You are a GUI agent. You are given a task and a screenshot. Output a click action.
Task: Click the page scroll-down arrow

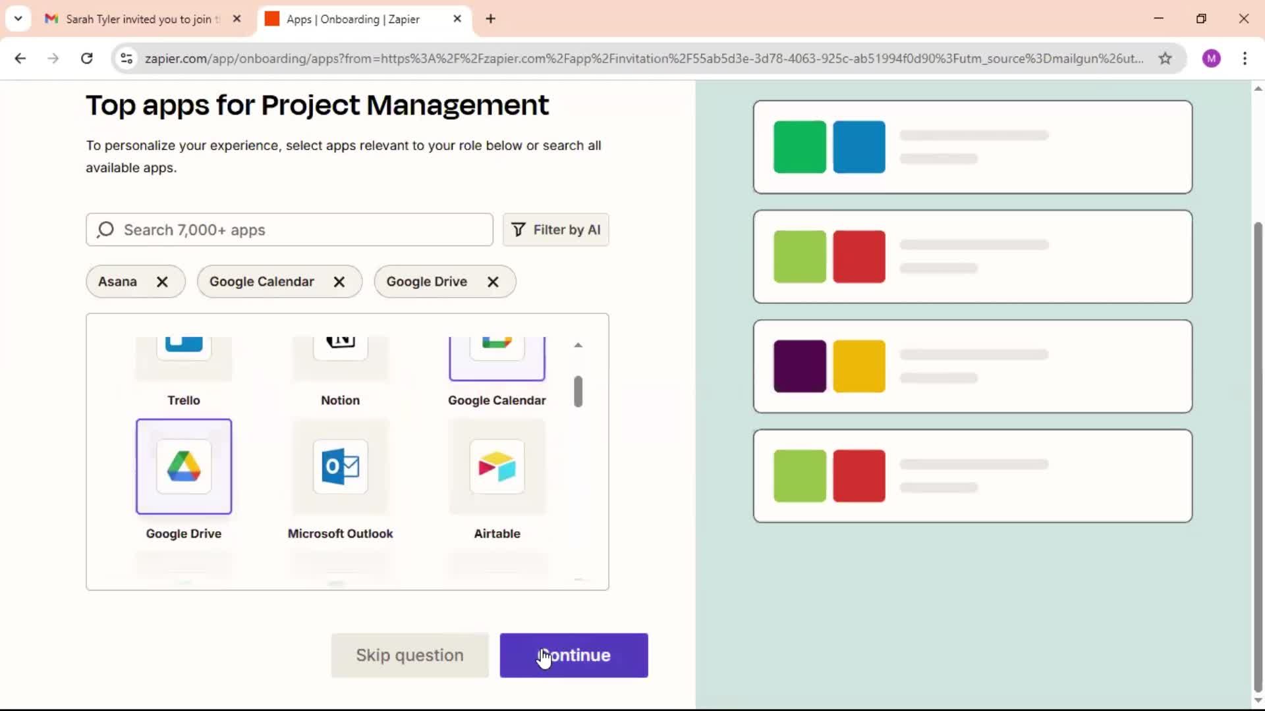(1258, 700)
